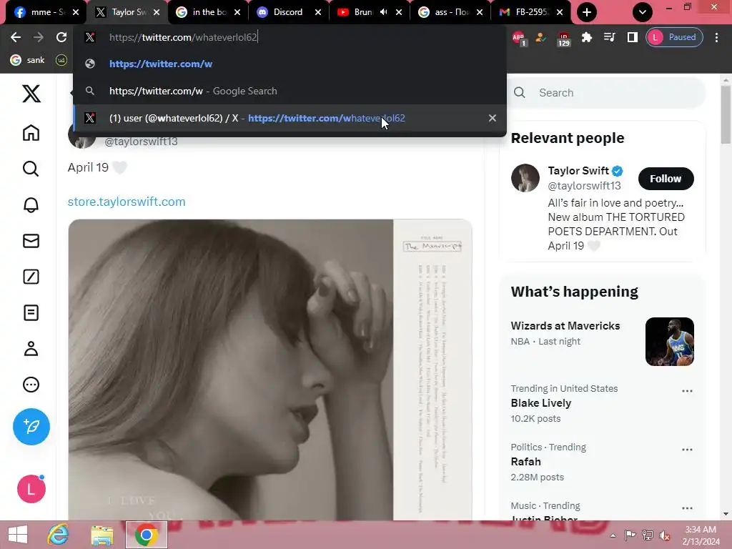The width and height of the screenshot is (732, 549).
Task: Open Grok slash icon in sidebar
Action: 31,277
